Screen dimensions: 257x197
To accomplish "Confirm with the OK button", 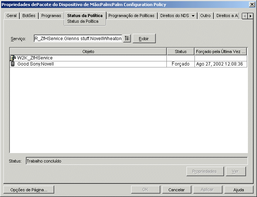I will coord(146,190).
